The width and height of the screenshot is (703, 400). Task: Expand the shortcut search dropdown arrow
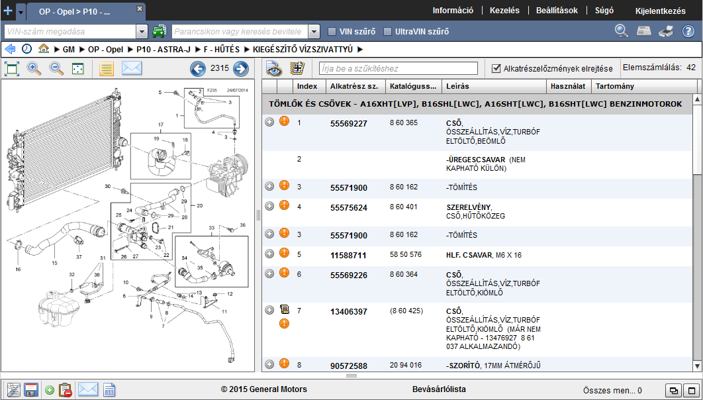314,31
